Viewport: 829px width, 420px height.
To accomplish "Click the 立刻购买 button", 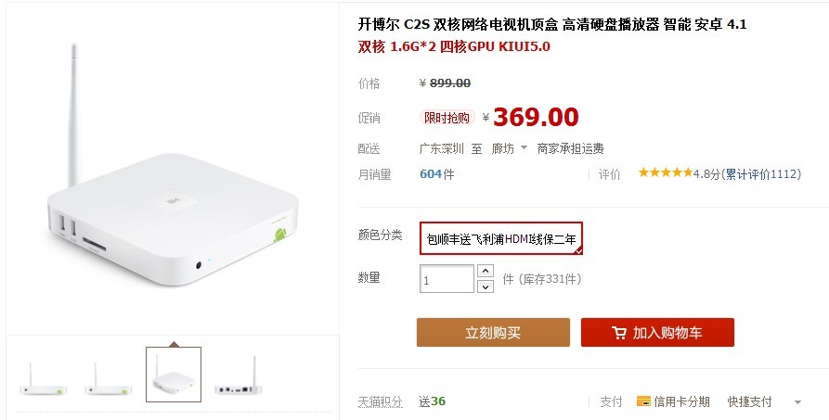I will pos(493,332).
